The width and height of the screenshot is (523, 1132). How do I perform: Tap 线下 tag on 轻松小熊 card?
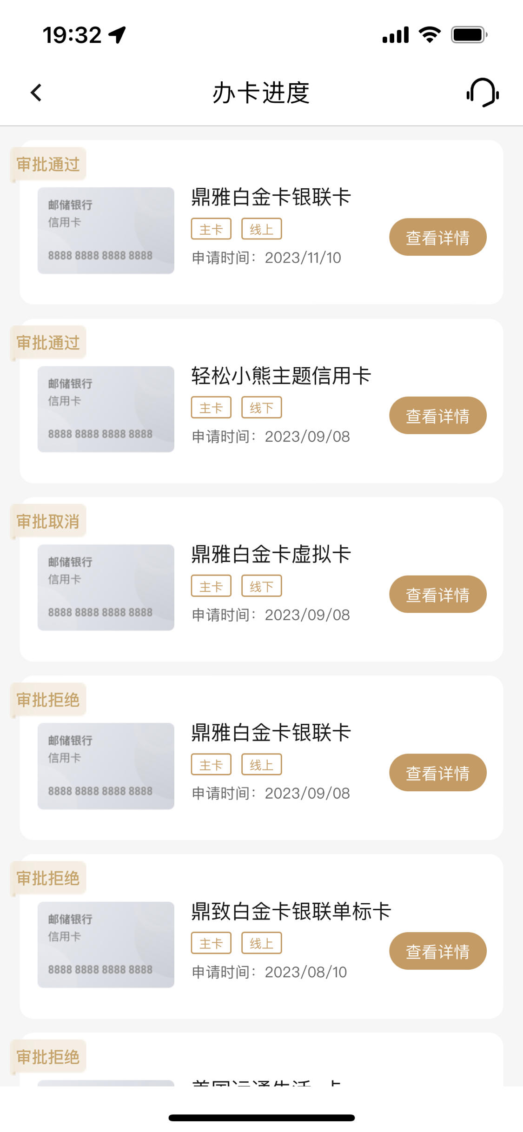pos(261,408)
